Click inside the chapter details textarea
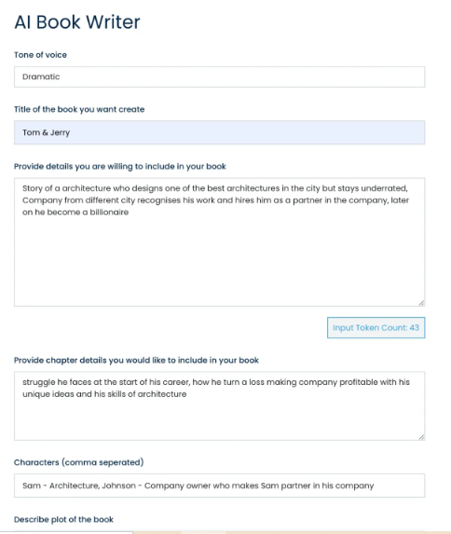The width and height of the screenshot is (451, 534). coord(219,406)
